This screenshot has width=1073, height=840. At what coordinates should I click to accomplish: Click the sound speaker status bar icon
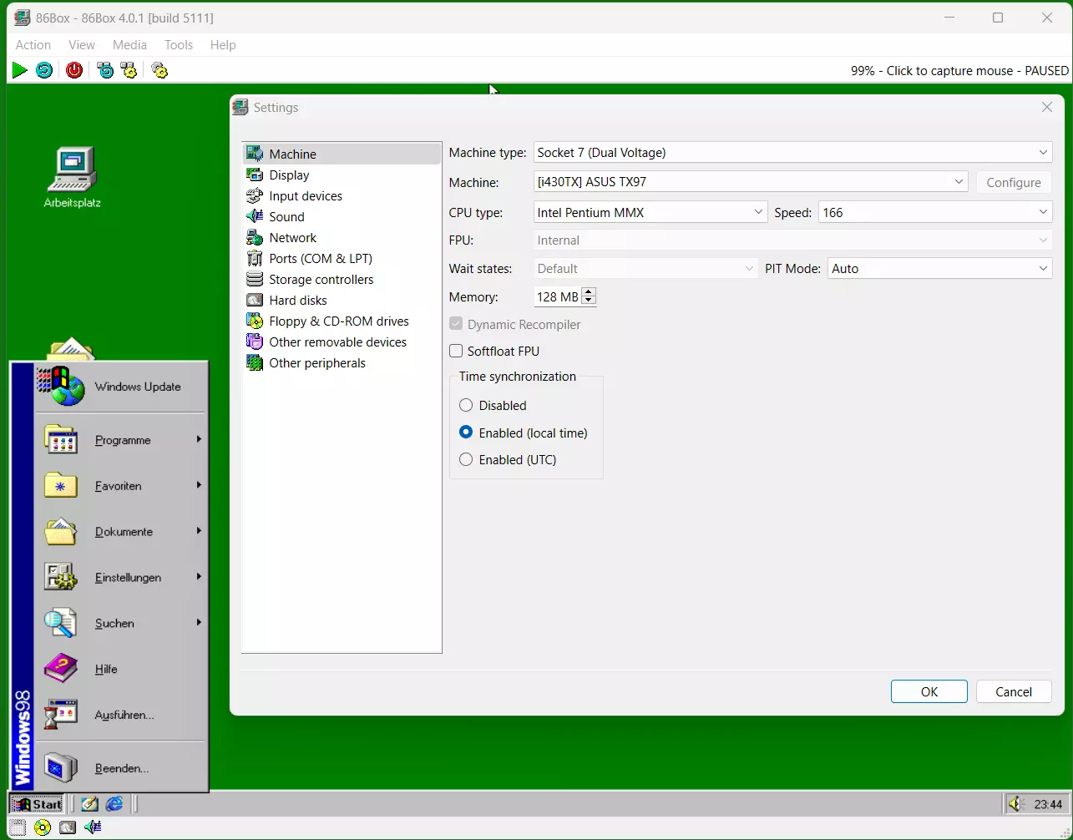tap(93, 827)
